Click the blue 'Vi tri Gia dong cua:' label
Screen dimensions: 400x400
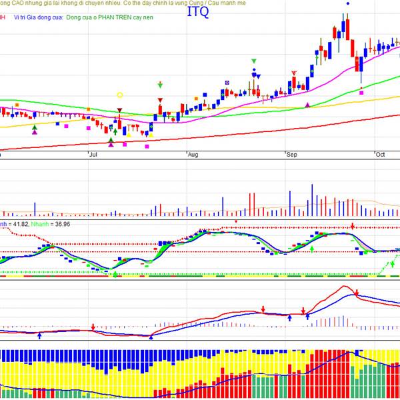pos(38,17)
